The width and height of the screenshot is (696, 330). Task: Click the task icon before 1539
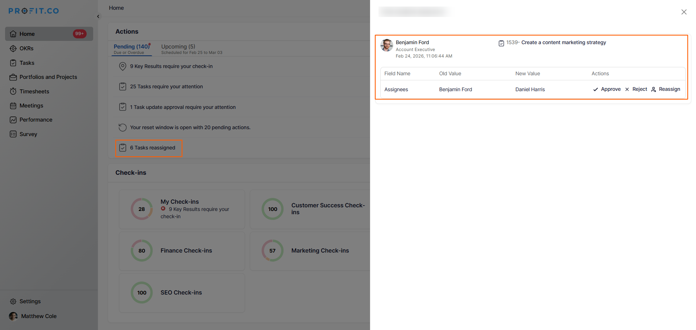[501, 43]
